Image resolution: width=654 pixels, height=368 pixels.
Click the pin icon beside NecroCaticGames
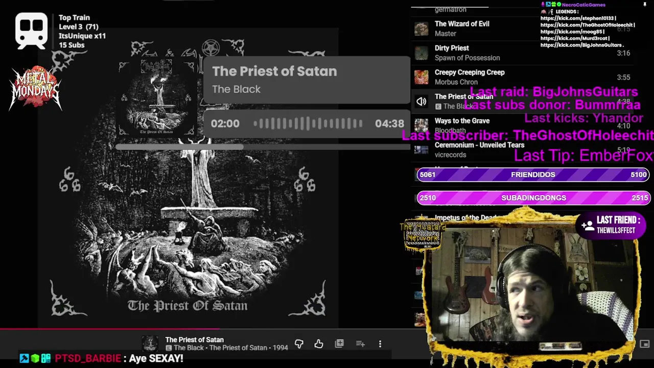pyautogui.click(x=646, y=5)
